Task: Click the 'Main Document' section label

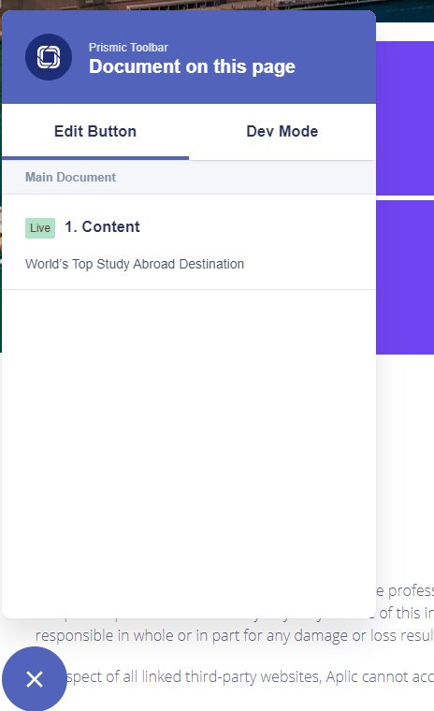Action: [x=71, y=178]
